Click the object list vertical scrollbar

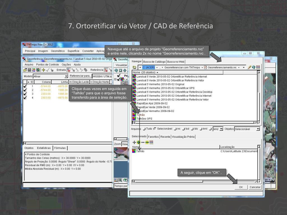(x=259, y=96)
